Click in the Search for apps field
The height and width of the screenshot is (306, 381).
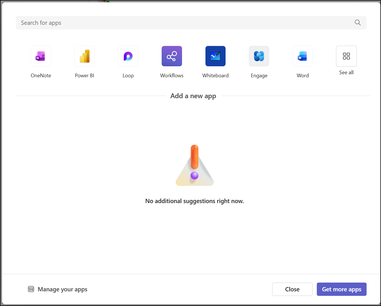point(191,23)
